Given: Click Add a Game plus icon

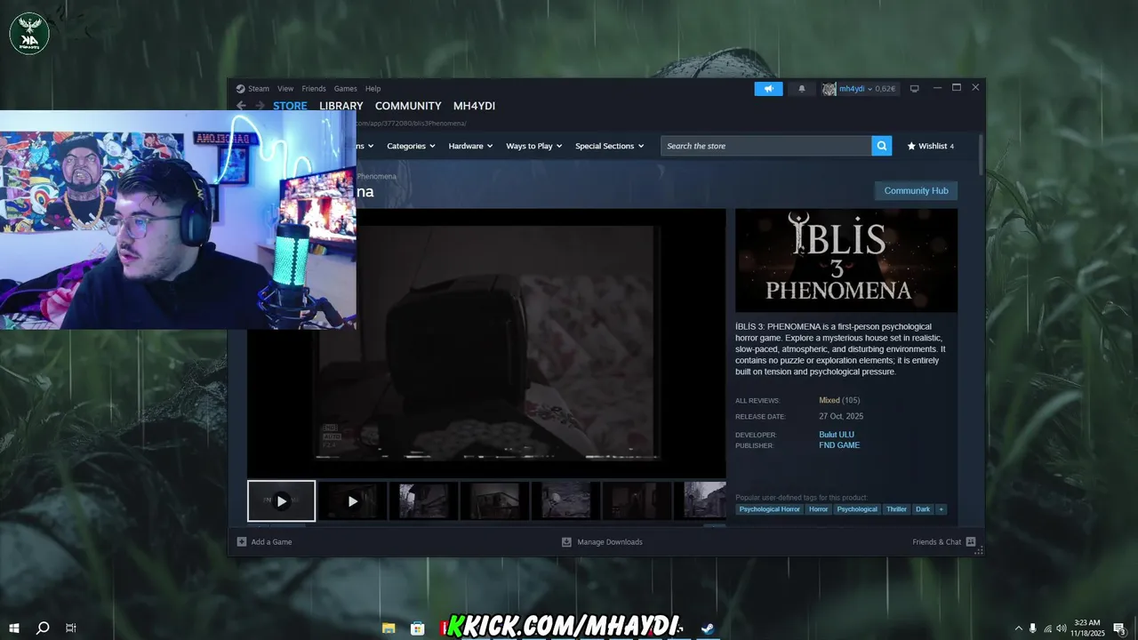Looking at the screenshot, I should coord(242,541).
